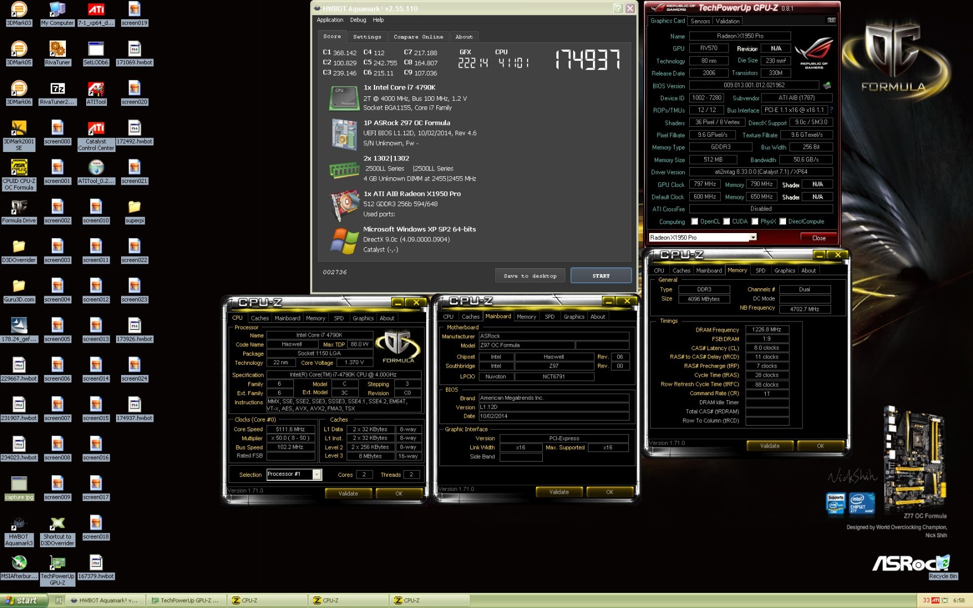Toggle the OpenCL checkbox in GPU-Z
This screenshot has width=973, height=608.
click(694, 221)
